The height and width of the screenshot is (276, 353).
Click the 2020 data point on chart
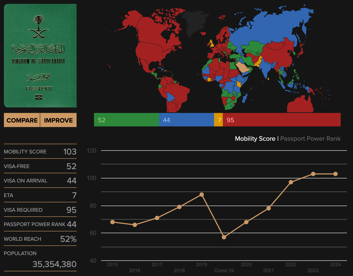coord(246,222)
